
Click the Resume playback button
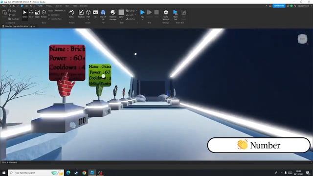[150, 14]
